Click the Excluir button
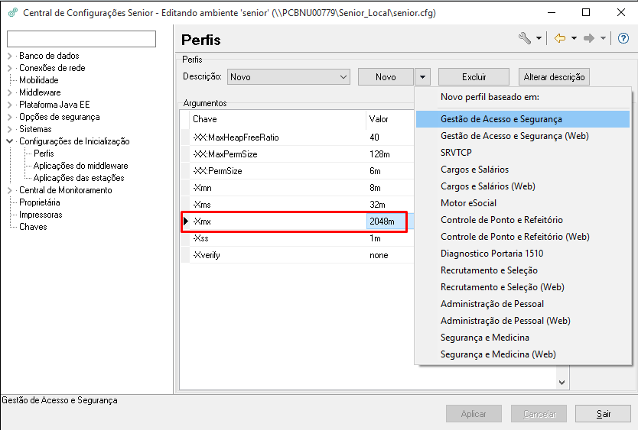 (x=474, y=77)
